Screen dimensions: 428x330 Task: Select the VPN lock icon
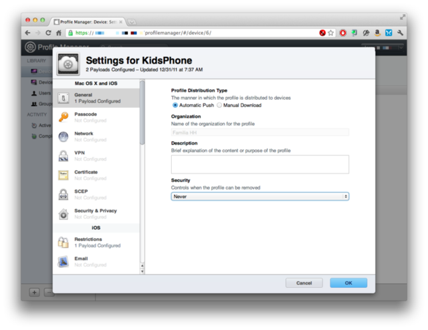[x=64, y=156]
